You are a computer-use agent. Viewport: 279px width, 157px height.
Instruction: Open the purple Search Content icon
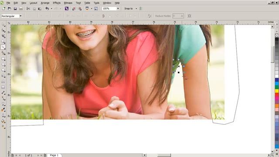pos(67,9)
